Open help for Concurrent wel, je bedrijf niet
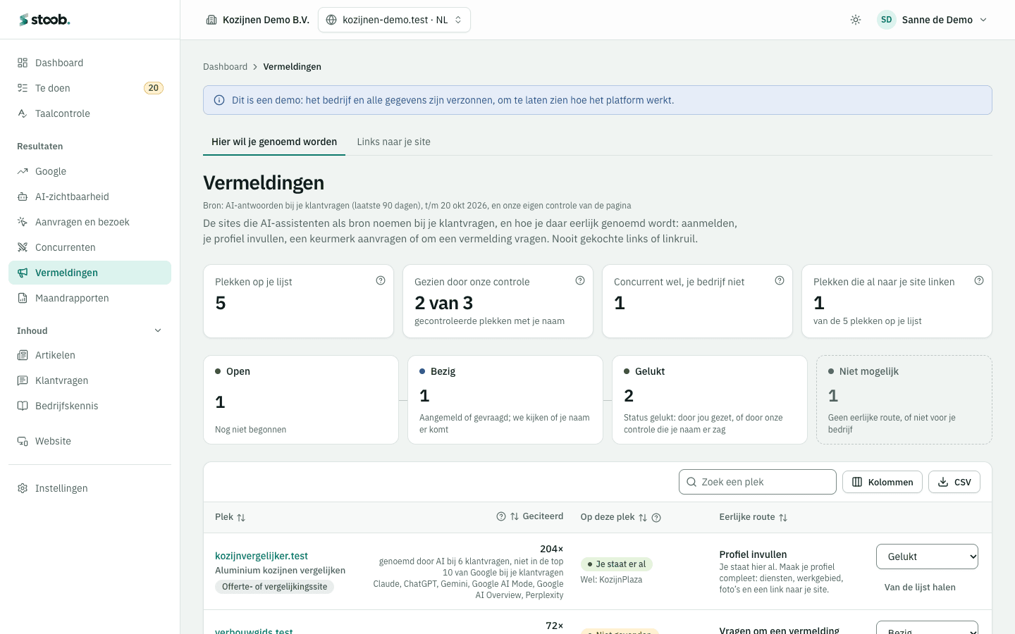This screenshot has height=634, width=1015. click(x=780, y=280)
